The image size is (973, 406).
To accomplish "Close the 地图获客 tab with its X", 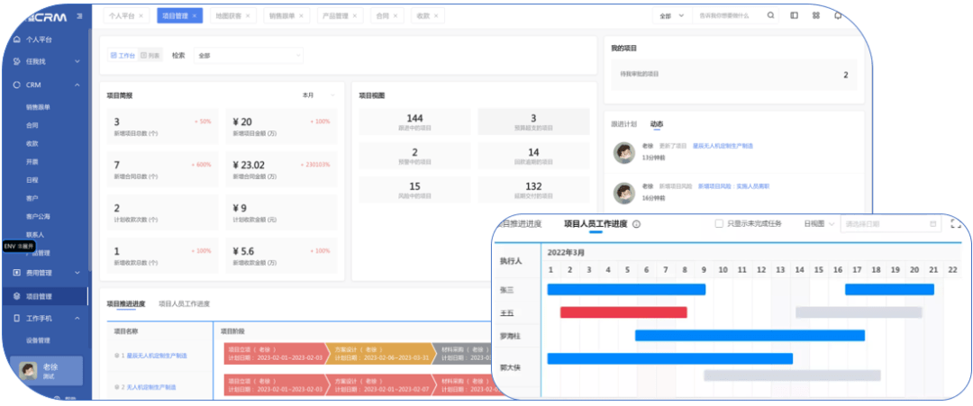I will tap(249, 16).
